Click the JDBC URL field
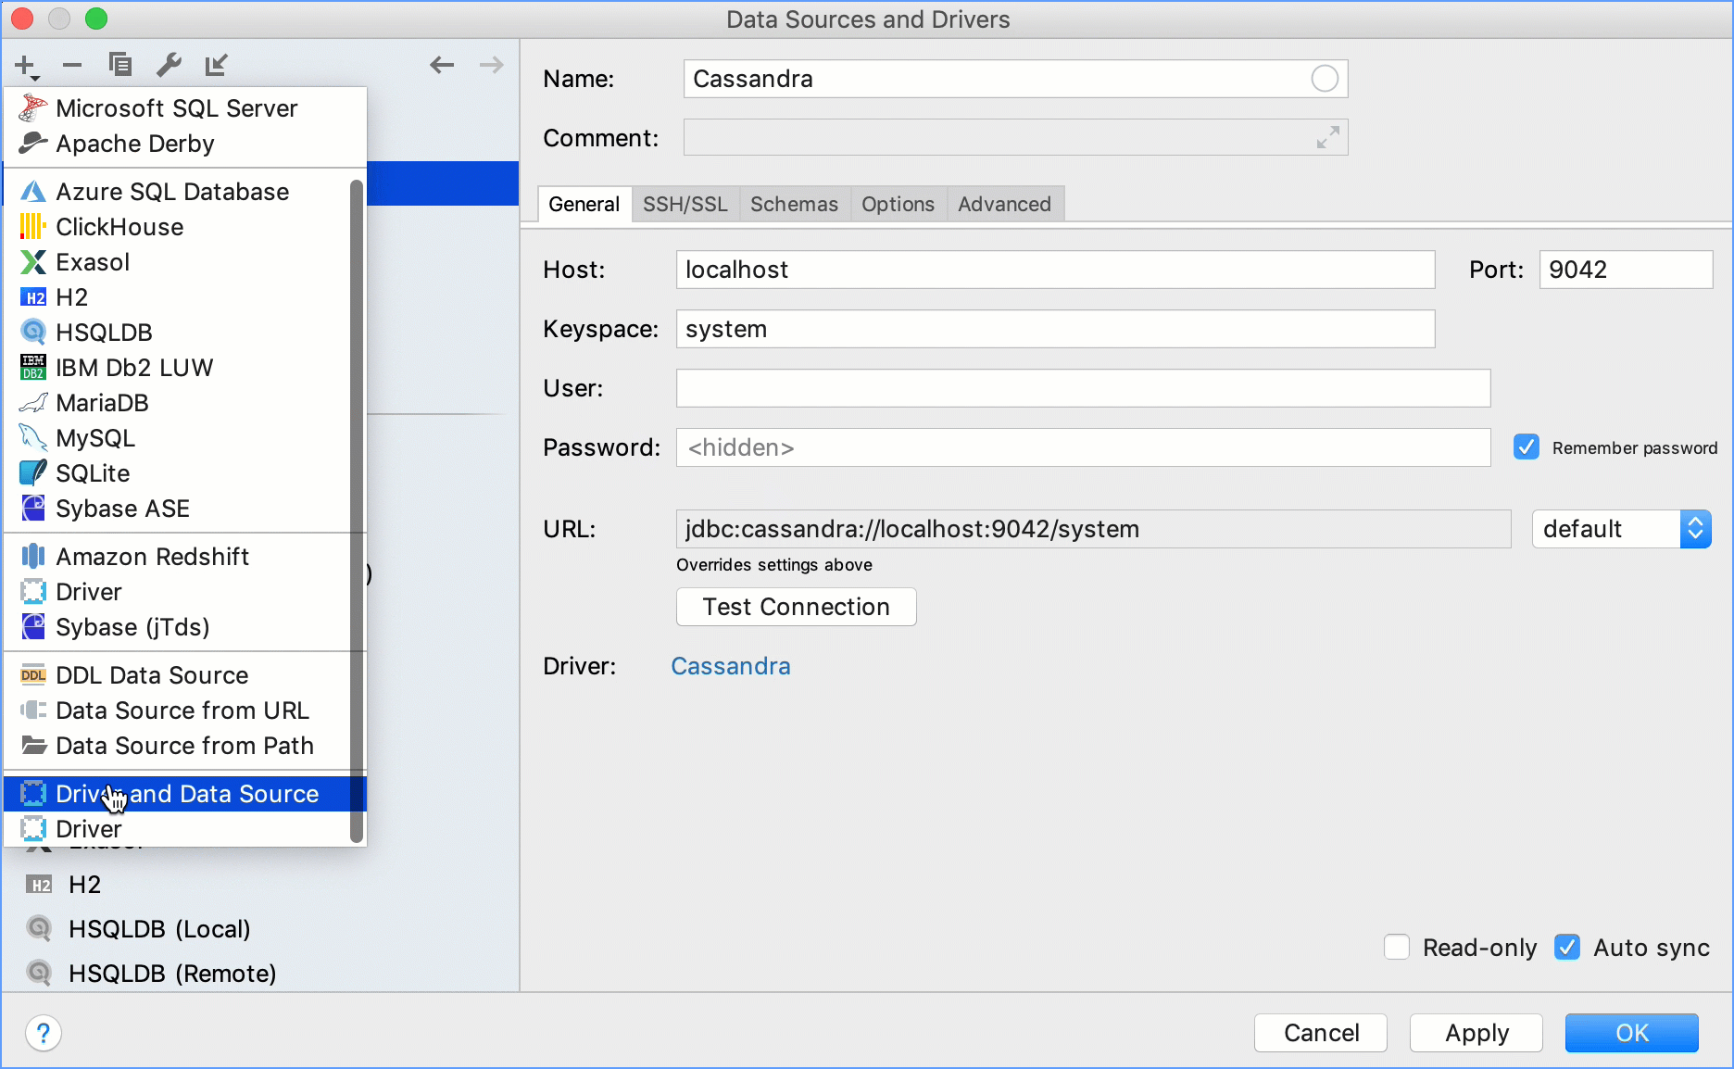 1093,529
